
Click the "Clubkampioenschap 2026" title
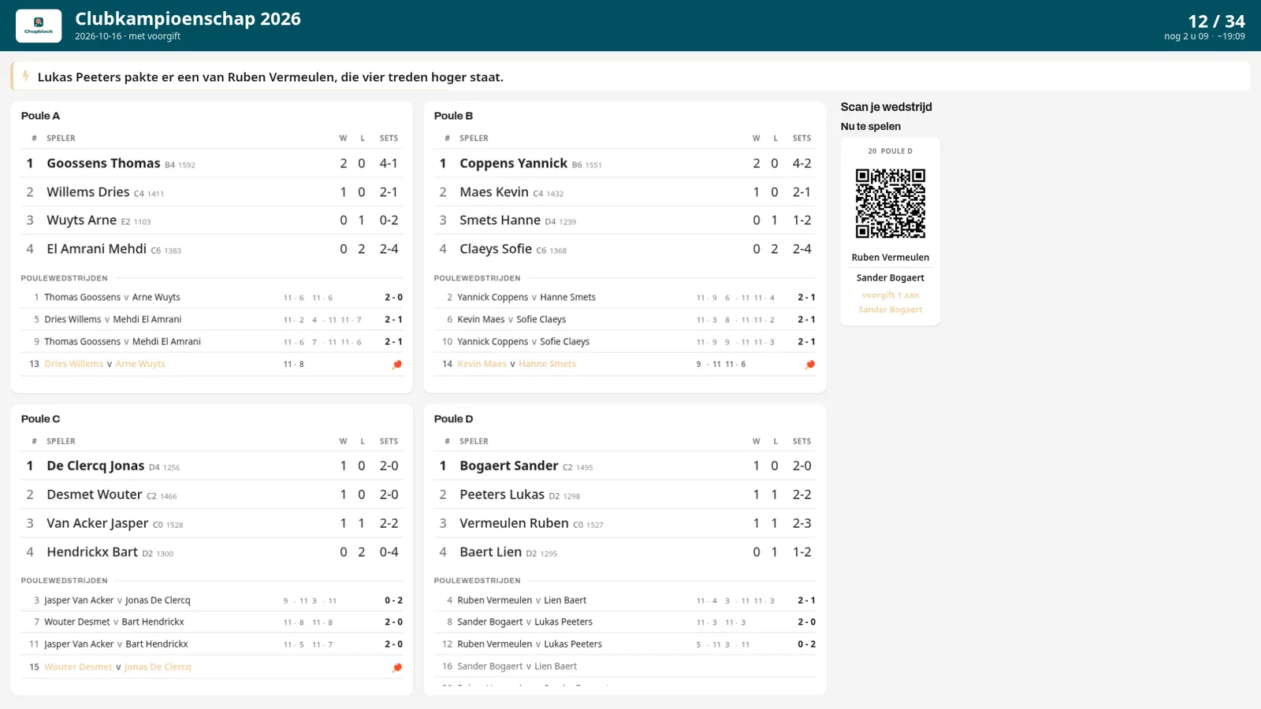coord(188,19)
